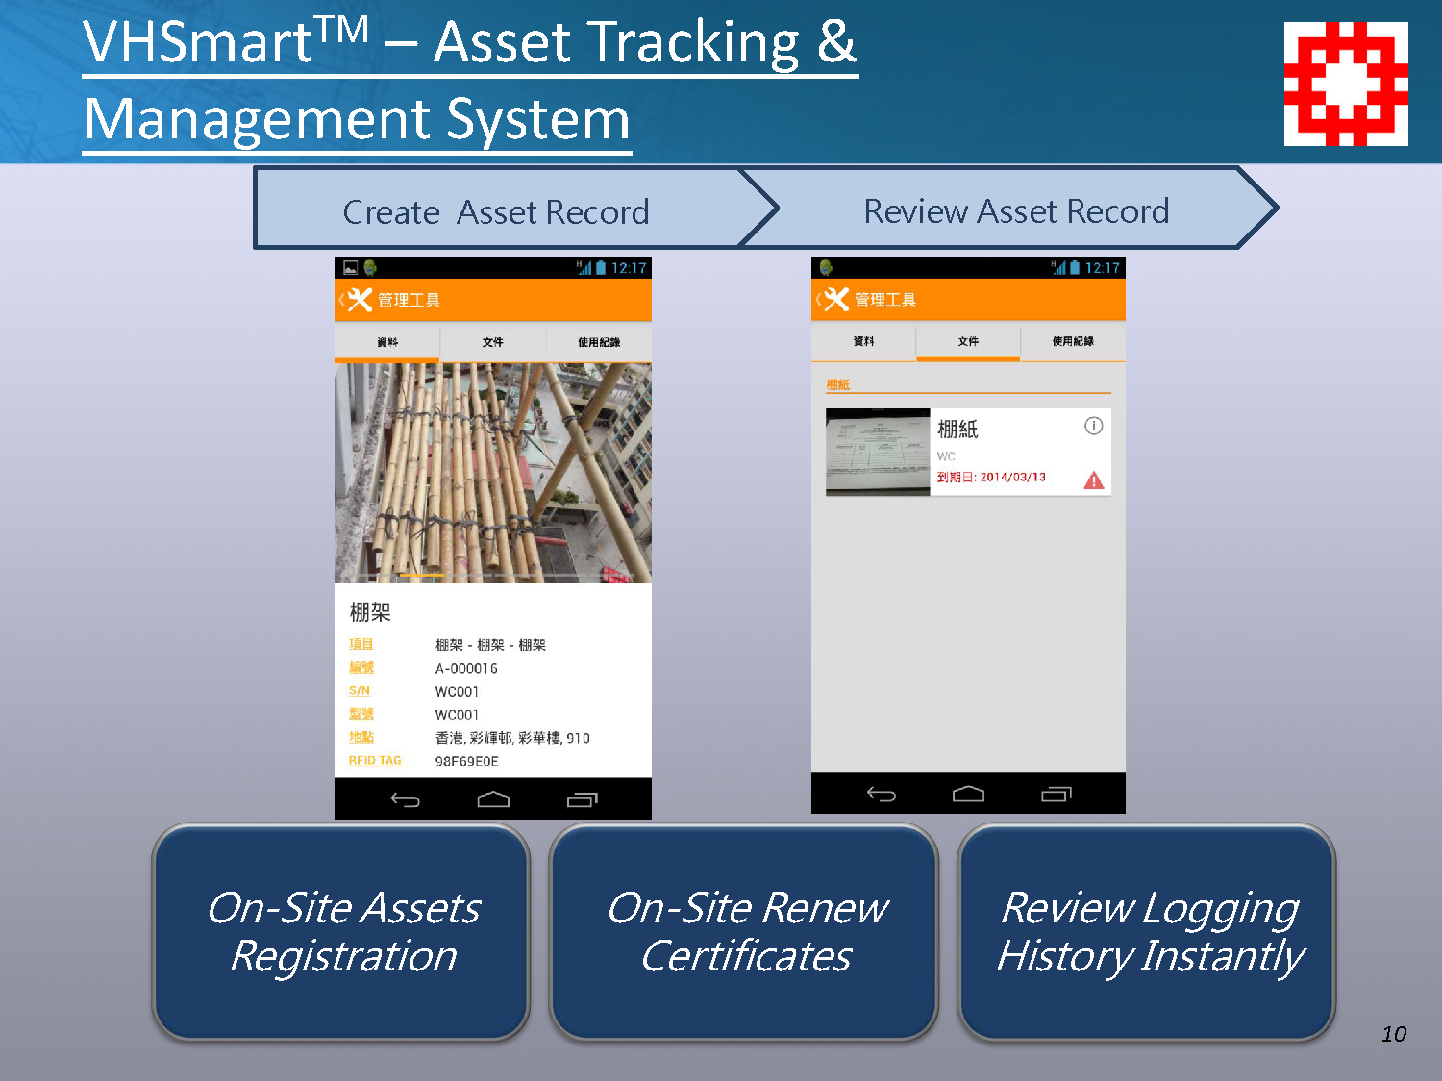Viewport: 1442px width, 1081px height.
Task: Select the 使用紀錄 tab on the left phone
Action: 599,343
